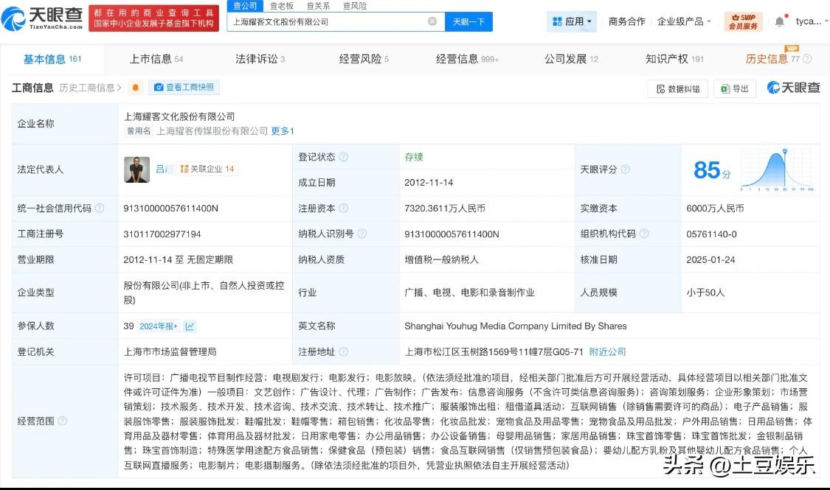Viewport: 830px width, 490px height.
Task: Switch to the 知识产权 tab
Action: coord(674,59)
